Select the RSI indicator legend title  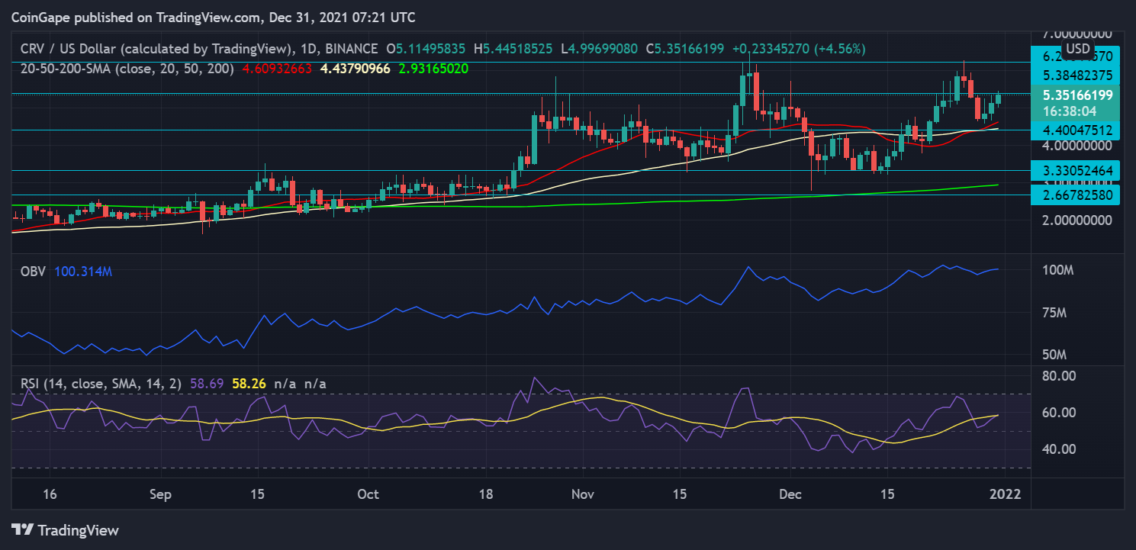(101, 384)
